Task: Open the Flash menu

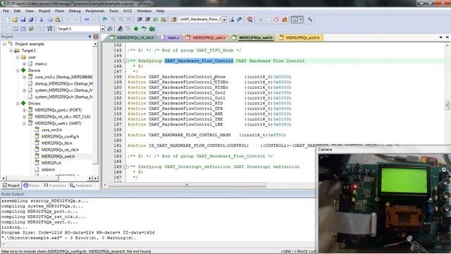Action: (x=59, y=11)
